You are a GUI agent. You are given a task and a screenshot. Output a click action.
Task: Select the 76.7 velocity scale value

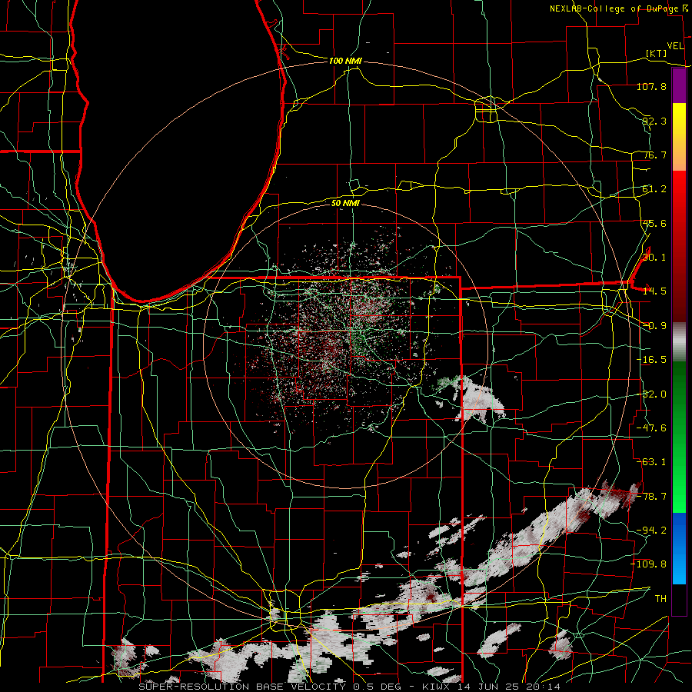[x=654, y=155]
